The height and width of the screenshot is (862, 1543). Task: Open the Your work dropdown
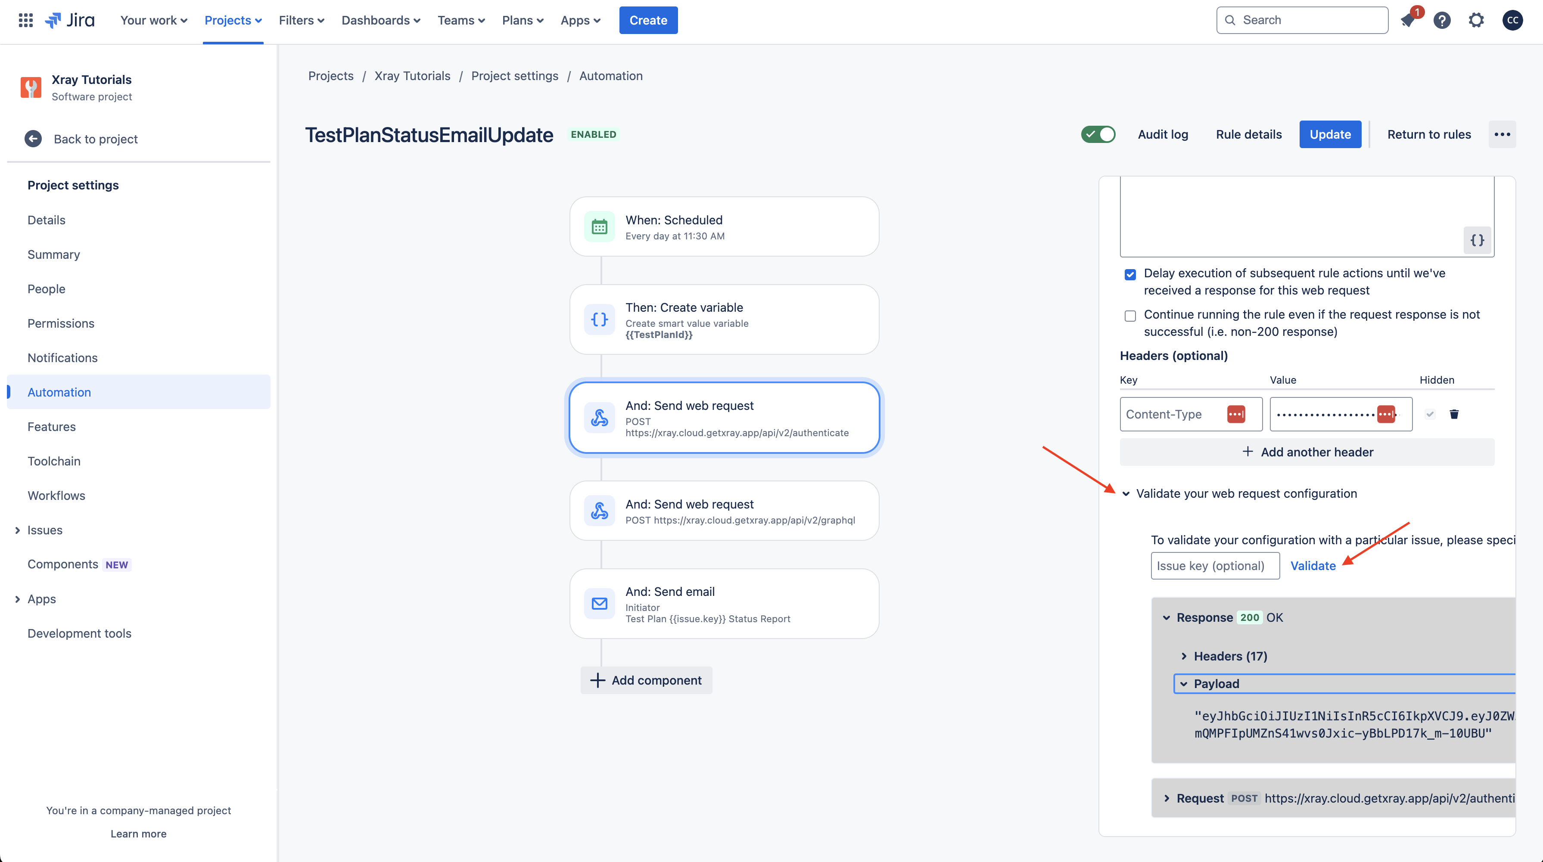coord(154,20)
